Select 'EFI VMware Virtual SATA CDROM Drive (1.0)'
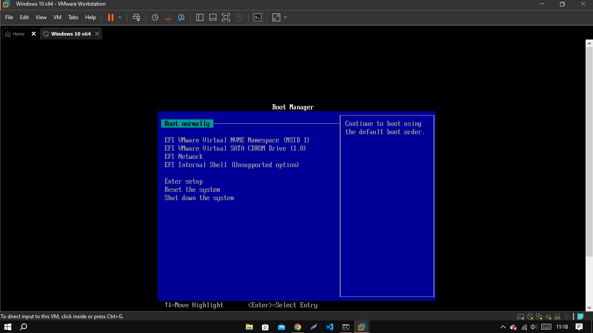This screenshot has height=333, width=593. 235,148
